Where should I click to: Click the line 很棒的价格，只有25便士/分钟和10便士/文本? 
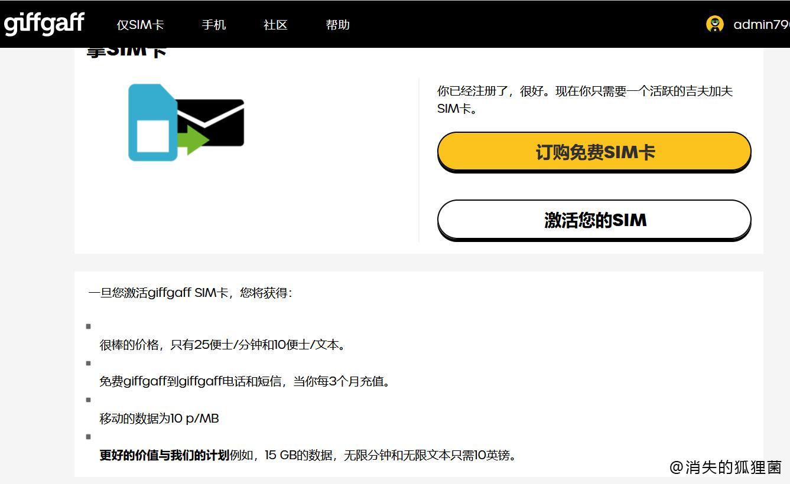click(222, 345)
